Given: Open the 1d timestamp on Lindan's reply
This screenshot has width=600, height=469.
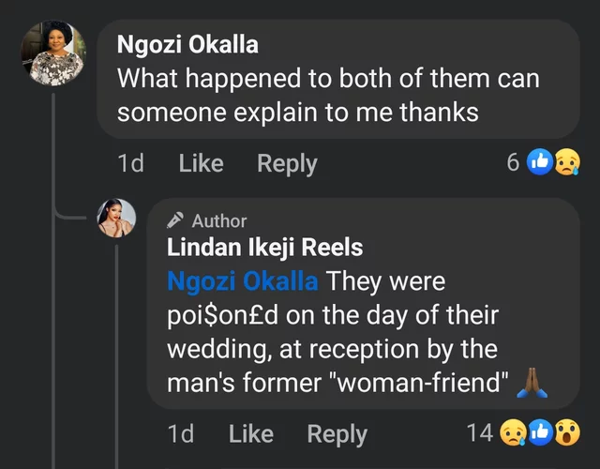Looking at the screenshot, I should pos(182,433).
